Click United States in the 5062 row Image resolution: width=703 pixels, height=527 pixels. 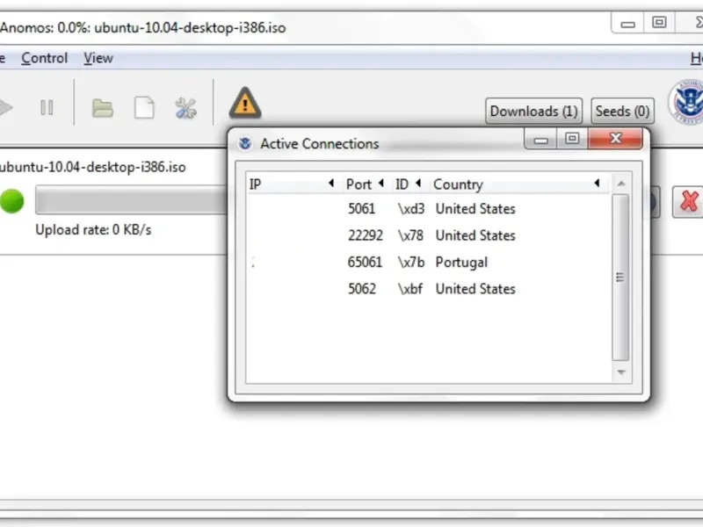coord(475,289)
